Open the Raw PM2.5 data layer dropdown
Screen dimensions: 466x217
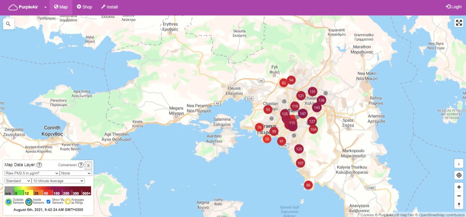[32, 173]
